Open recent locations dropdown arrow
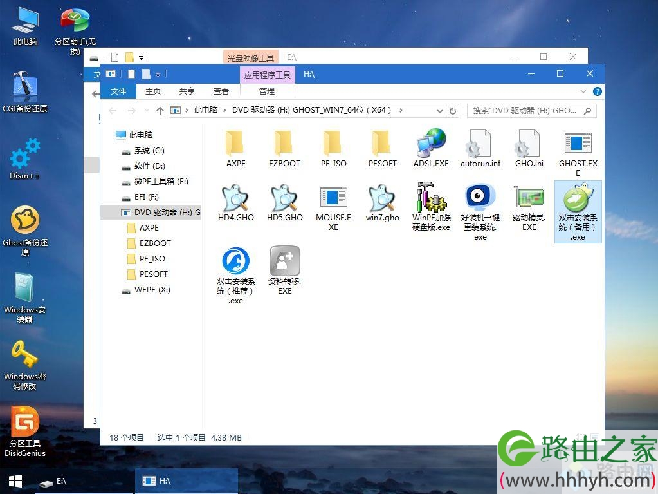This screenshot has width=658, height=494. (x=147, y=111)
